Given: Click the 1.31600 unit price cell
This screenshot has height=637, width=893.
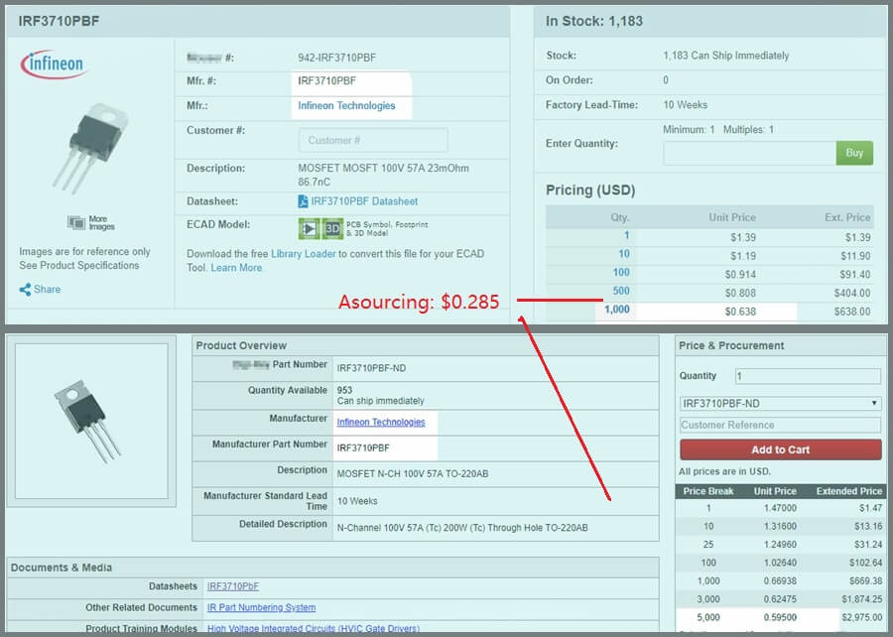Looking at the screenshot, I should click(780, 526).
